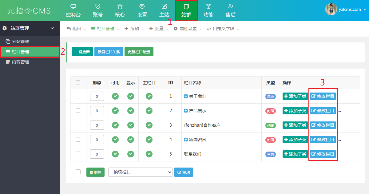Click 添加子类 for 关于我们

click(295, 96)
